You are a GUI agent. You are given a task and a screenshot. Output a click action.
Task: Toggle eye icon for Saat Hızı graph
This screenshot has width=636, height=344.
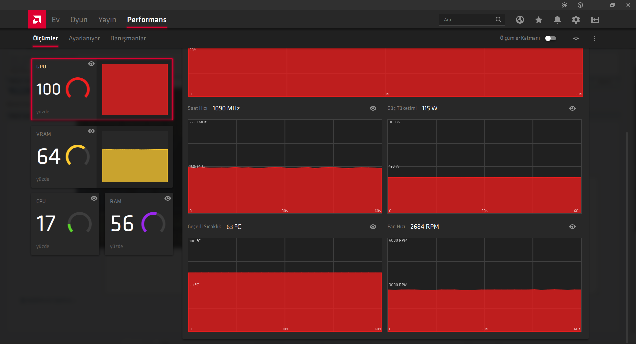(373, 108)
